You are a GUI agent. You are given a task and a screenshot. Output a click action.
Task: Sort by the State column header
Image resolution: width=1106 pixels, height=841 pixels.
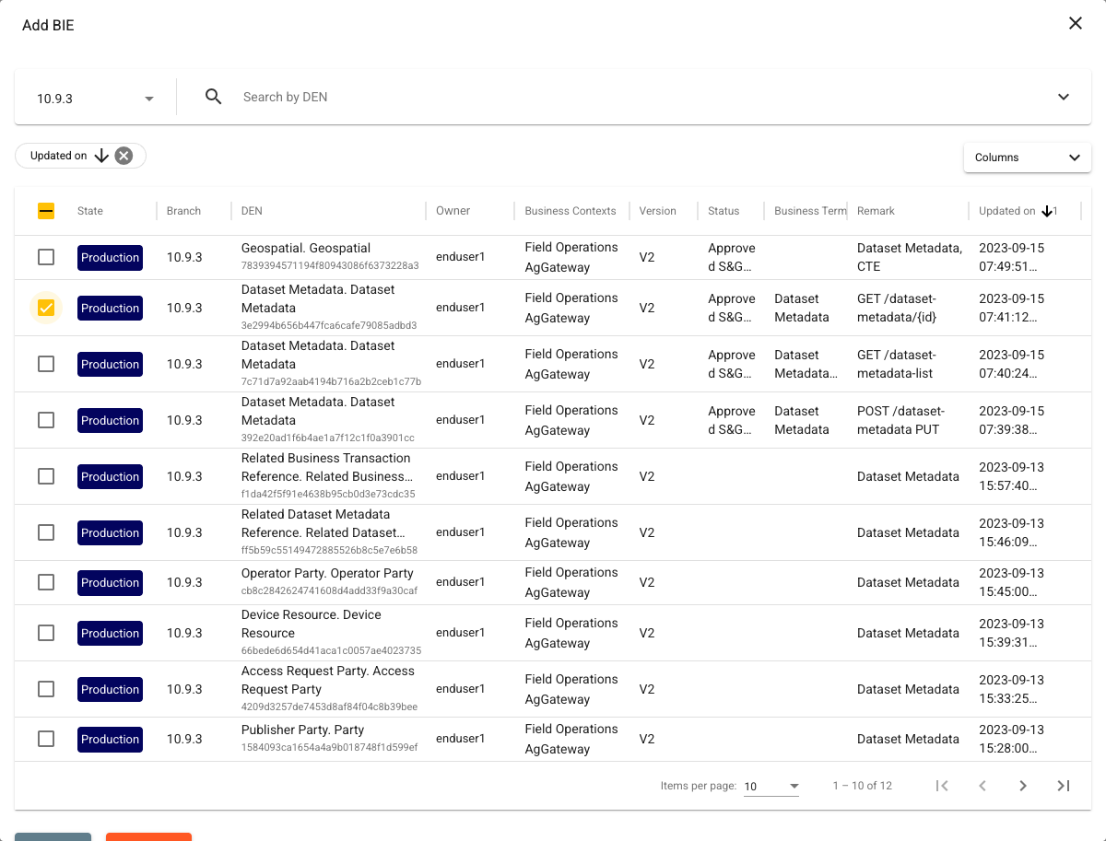(x=90, y=211)
